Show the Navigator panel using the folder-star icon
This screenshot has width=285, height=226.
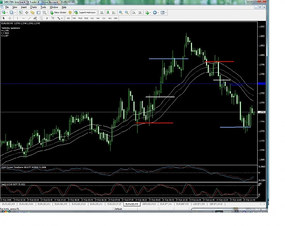pos(32,13)
